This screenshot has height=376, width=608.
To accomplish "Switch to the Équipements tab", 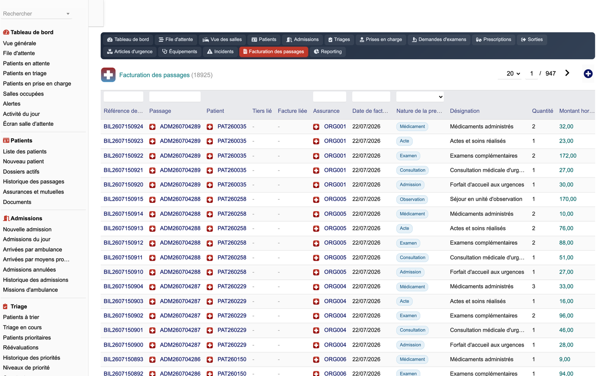I will pyautogui.click(x=180, y=52).
